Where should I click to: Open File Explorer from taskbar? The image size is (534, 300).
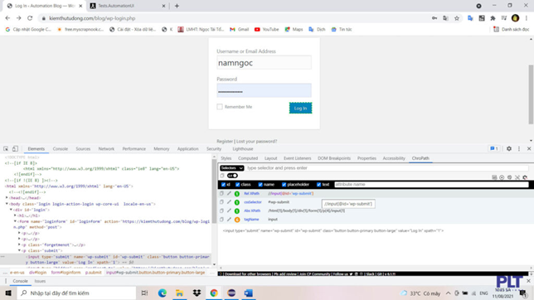(x=179, y=293)
